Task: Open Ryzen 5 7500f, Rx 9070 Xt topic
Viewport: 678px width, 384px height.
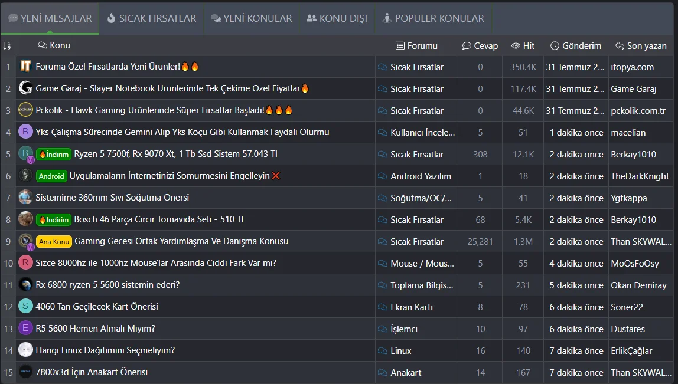Action: coord(175,154)
